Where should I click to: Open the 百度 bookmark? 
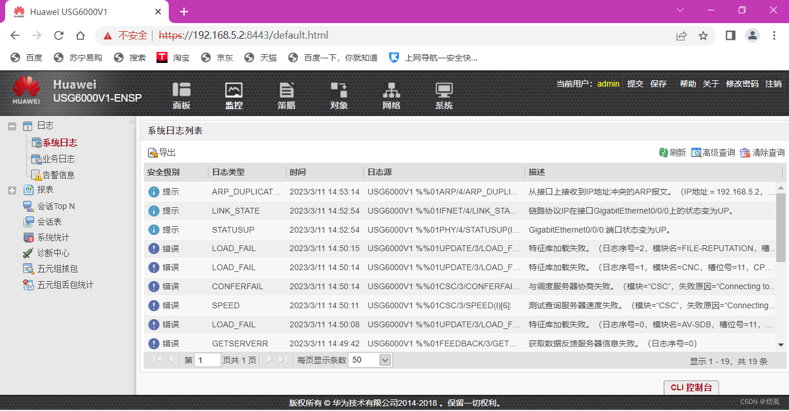[x=27, y=58]
